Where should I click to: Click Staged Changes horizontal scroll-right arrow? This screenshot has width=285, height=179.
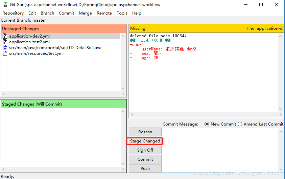tap(123, 169)
